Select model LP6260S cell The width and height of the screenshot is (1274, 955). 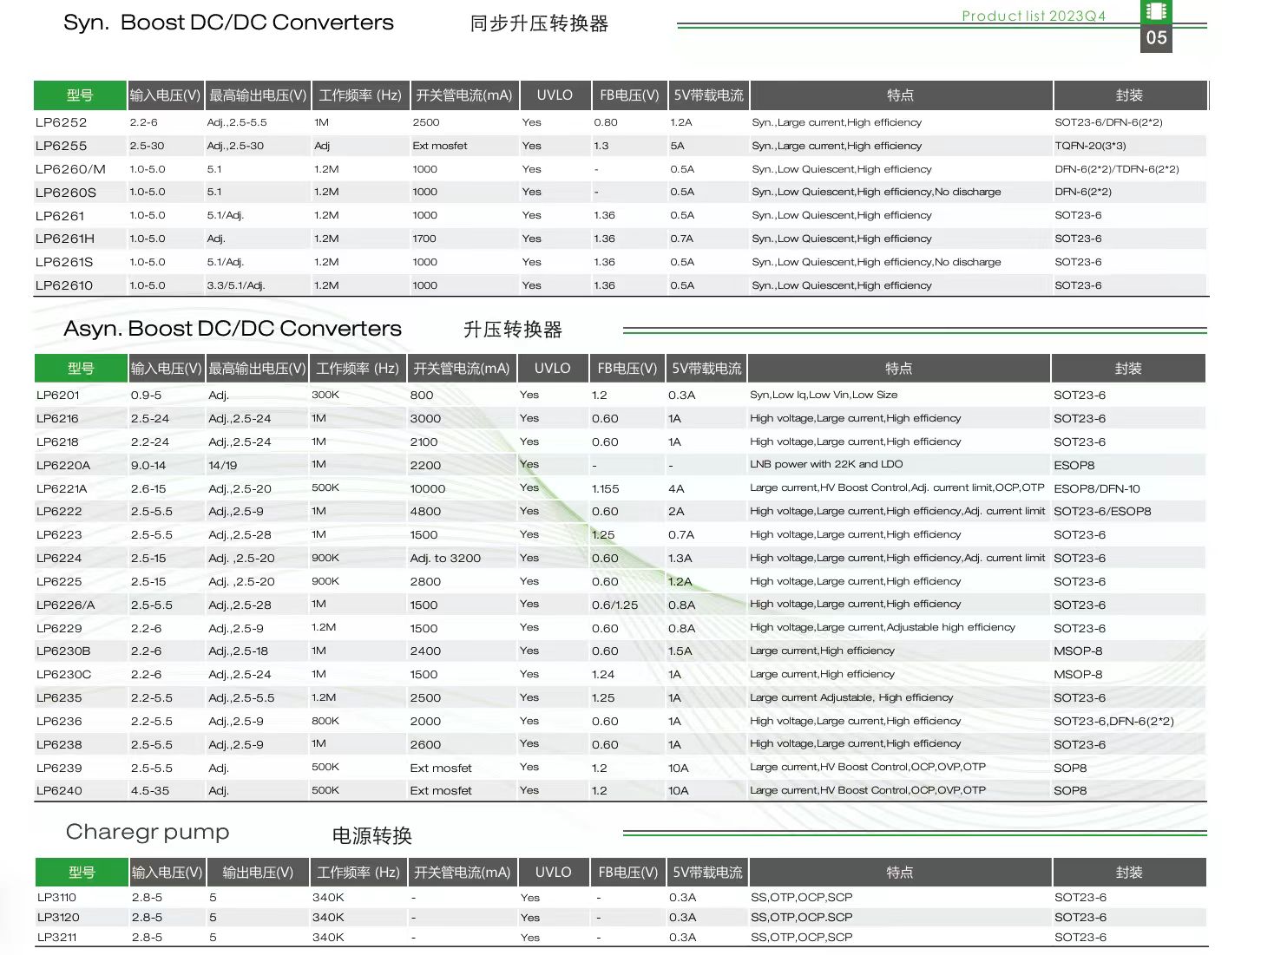click(x=65, y=192)
